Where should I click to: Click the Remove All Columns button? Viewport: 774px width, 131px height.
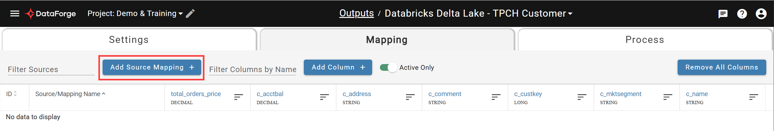click(722, 67)
